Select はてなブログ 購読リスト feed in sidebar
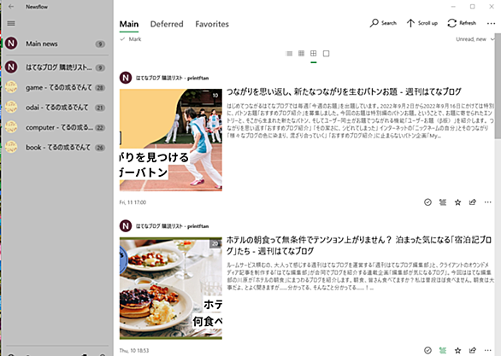The height and width of the screenshot is (356, 501). coord(56,67)
